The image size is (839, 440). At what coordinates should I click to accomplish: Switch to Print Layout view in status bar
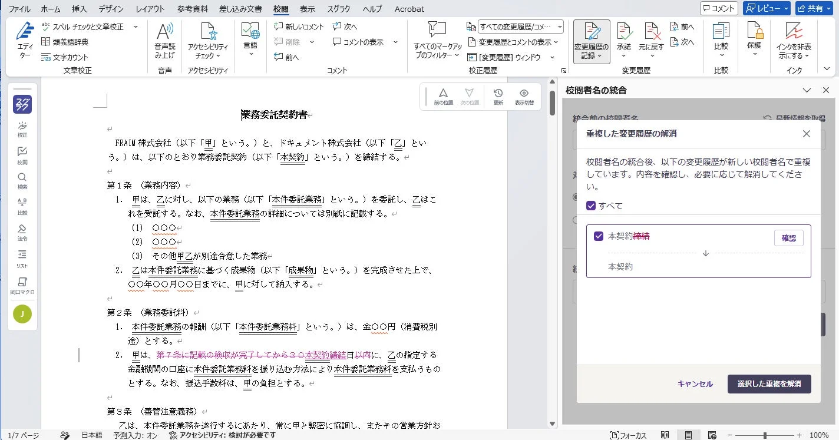[x=688, y=435]
